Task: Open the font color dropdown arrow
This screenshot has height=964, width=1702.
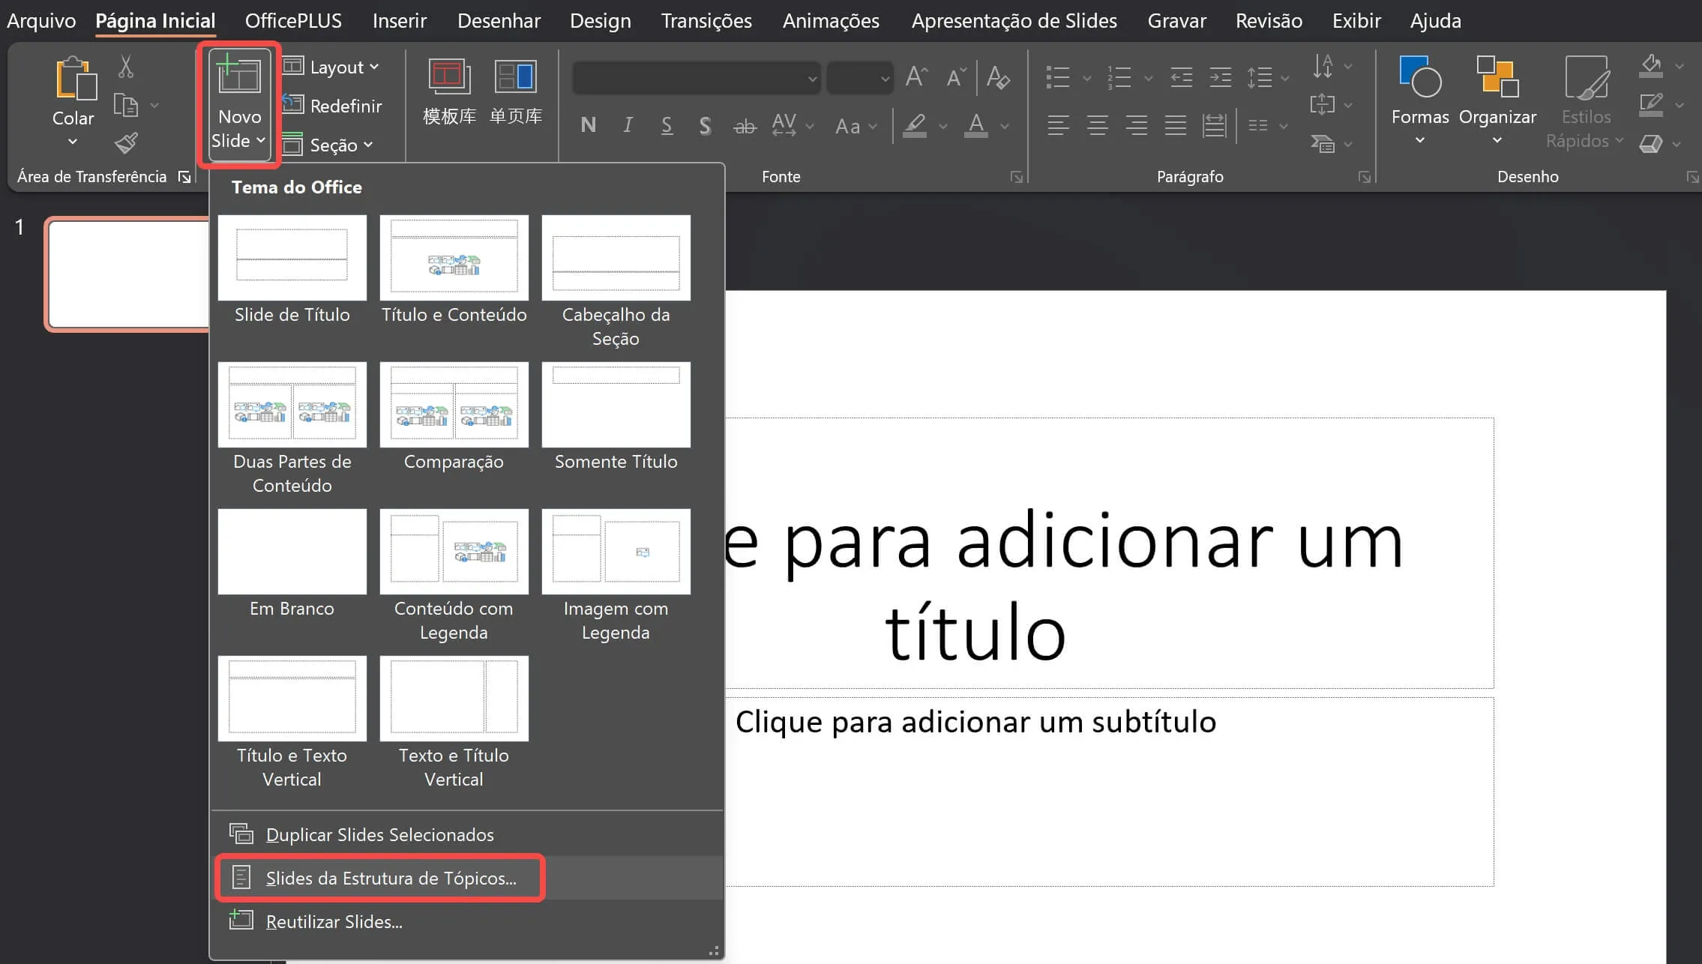Action: [1005, 125]
